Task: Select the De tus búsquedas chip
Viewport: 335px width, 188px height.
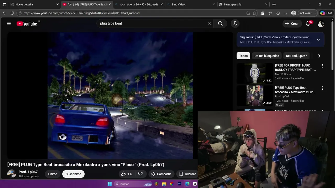Action: (267, 56)
